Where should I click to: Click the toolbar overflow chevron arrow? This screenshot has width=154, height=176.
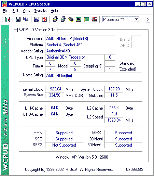pyautogui.click(x=148, y=19)
